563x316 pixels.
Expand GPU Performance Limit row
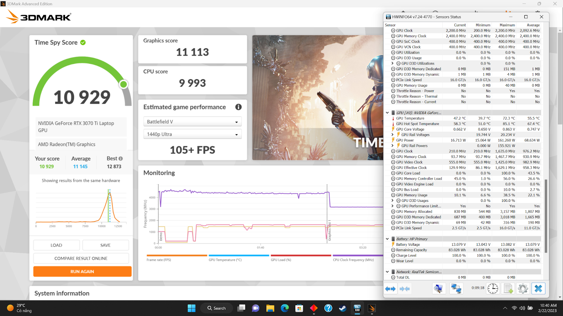pyautogui.click(x=393, y=206)
